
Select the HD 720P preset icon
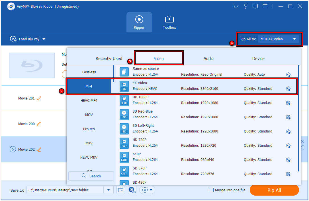tap(124, 143)
